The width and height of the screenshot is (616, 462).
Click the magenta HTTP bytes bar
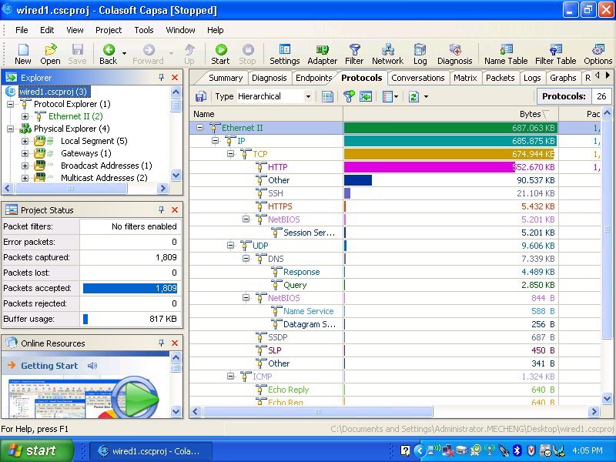point(428,167)
